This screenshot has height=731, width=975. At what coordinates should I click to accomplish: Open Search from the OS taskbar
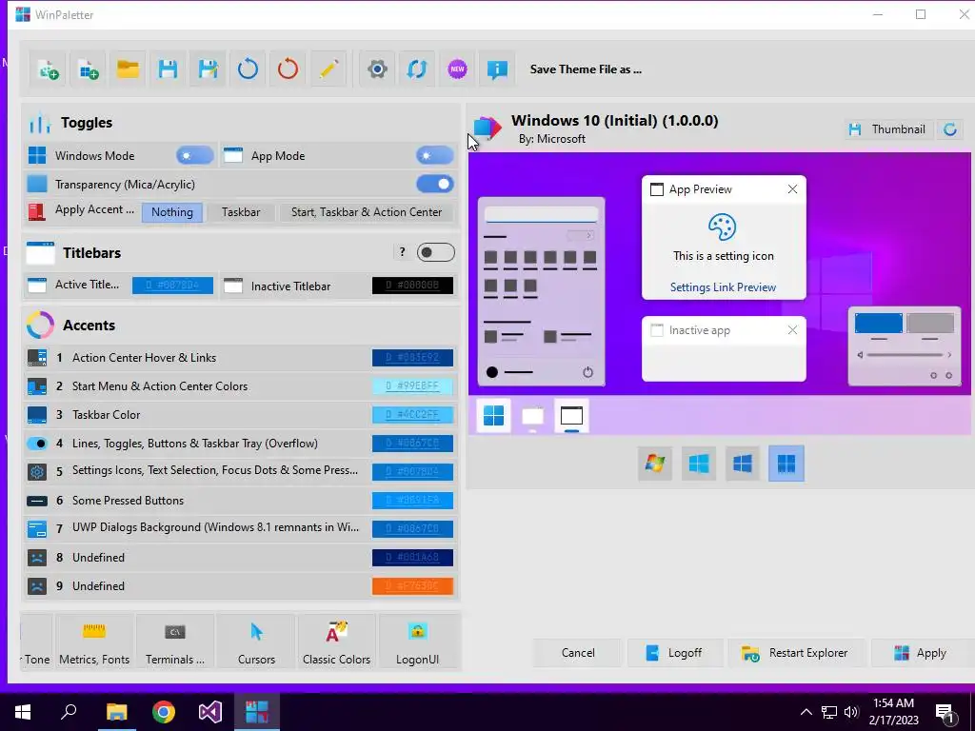(69, 712)
